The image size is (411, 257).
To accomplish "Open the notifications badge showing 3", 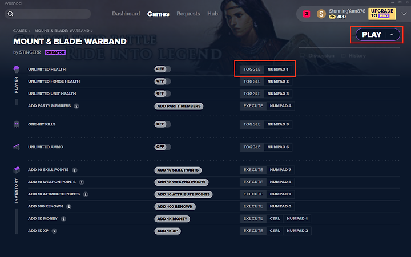I will pos(307,14).
